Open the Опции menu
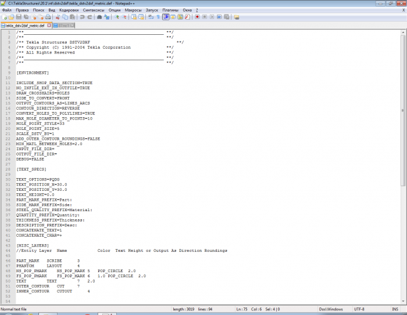The height and width of the screenshot is (315, 407). click(115, 10)
